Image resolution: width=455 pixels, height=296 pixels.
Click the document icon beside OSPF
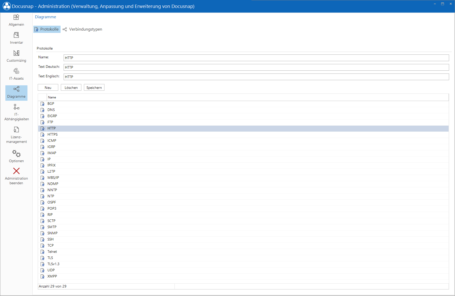click(43, 202)
